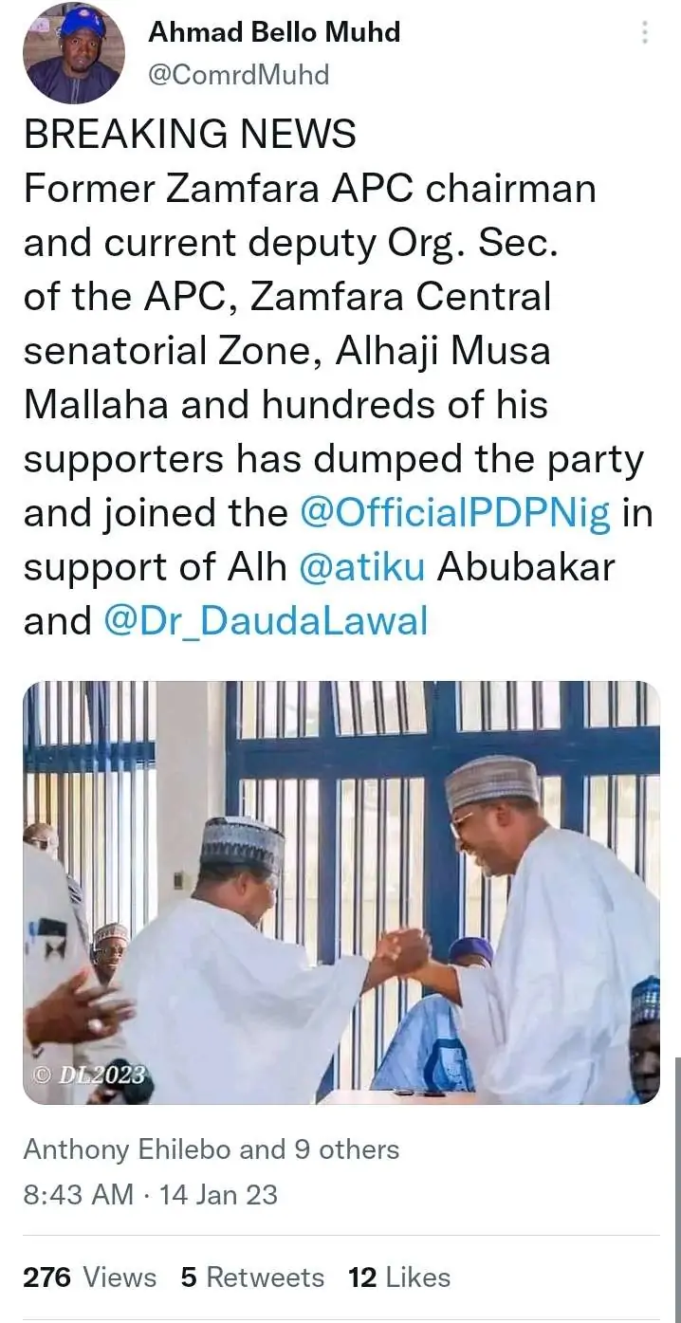Open the attached handshake photo
The height and width of the screenshot is (1323, 681).
340,892
